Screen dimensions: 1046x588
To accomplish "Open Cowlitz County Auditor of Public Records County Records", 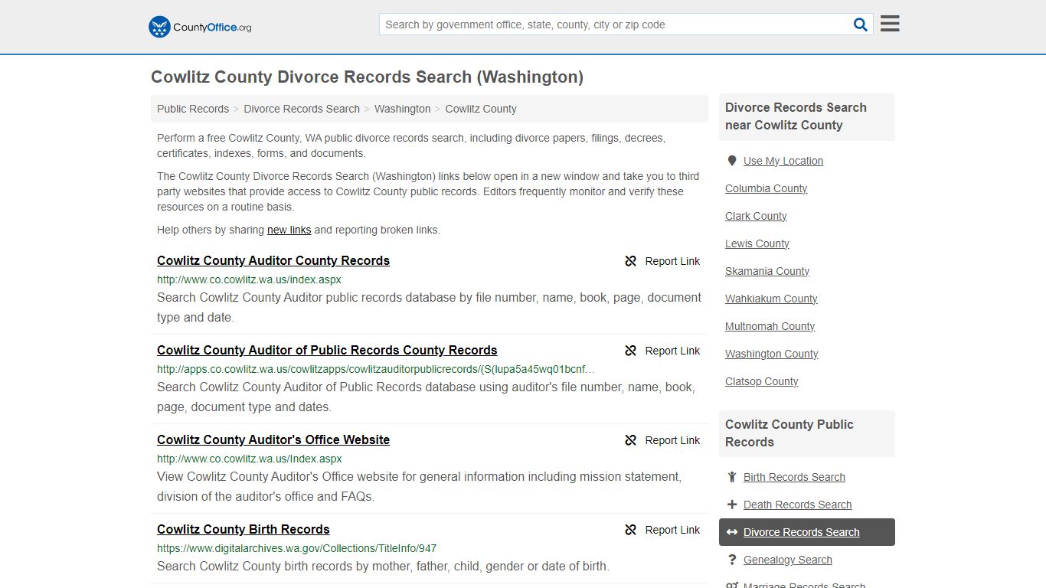I will point(327,350).
